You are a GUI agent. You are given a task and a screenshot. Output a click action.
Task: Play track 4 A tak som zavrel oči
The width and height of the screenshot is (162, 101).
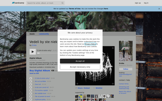[31, 87]
